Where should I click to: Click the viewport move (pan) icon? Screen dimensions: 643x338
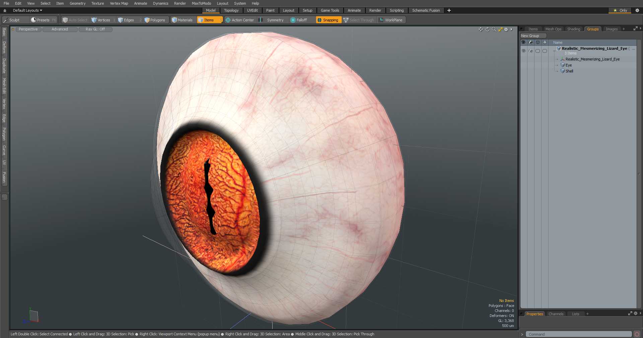click(481, 29)
